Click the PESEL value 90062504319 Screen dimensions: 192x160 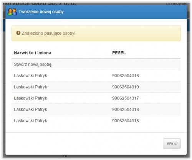coord(126,87)
